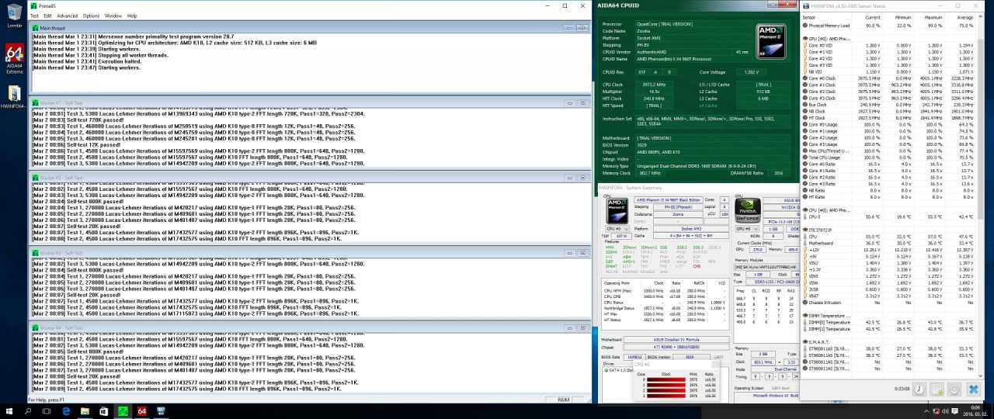Select the S.M.A.R.T. sensor group header
The width and height of the screenshot is (994, 419).
(x=890, y=341)
